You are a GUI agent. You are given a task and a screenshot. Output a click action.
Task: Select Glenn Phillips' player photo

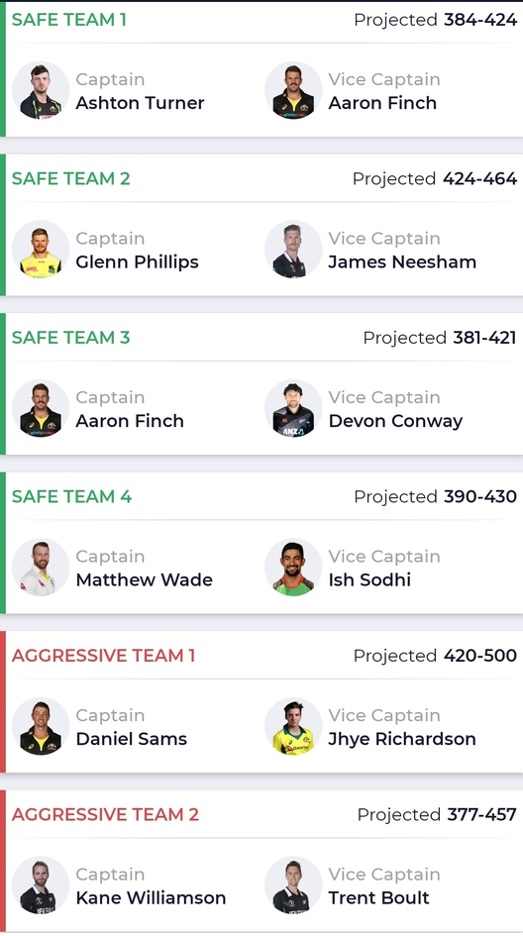click(41, 249)
